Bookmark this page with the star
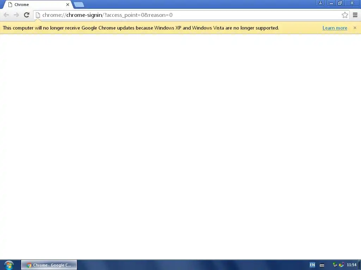 [x=345, y=15]
